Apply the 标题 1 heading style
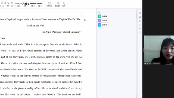 pyautogui.click(x=26, y=4)
